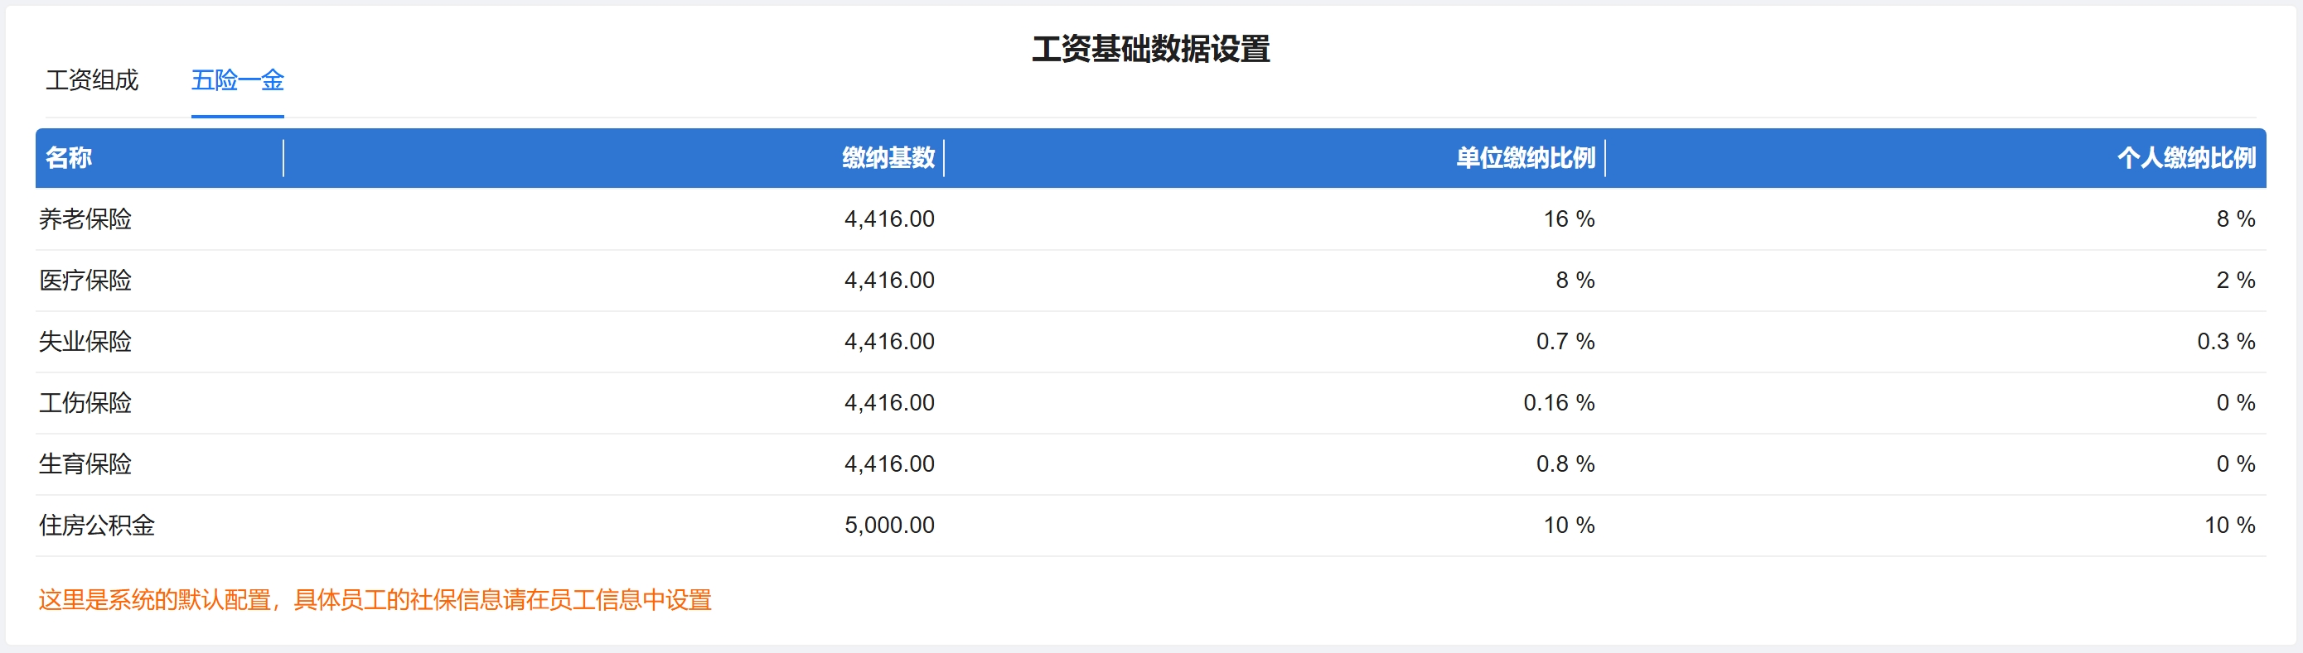The height and width of the screenshot is (653, 2303).
Task: Click the 个人缴纳比例 column header
Action: (2185, 158)
